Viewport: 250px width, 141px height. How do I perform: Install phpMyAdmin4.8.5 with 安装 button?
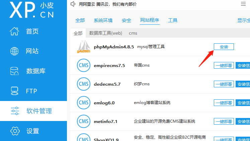tap(224, 47)
